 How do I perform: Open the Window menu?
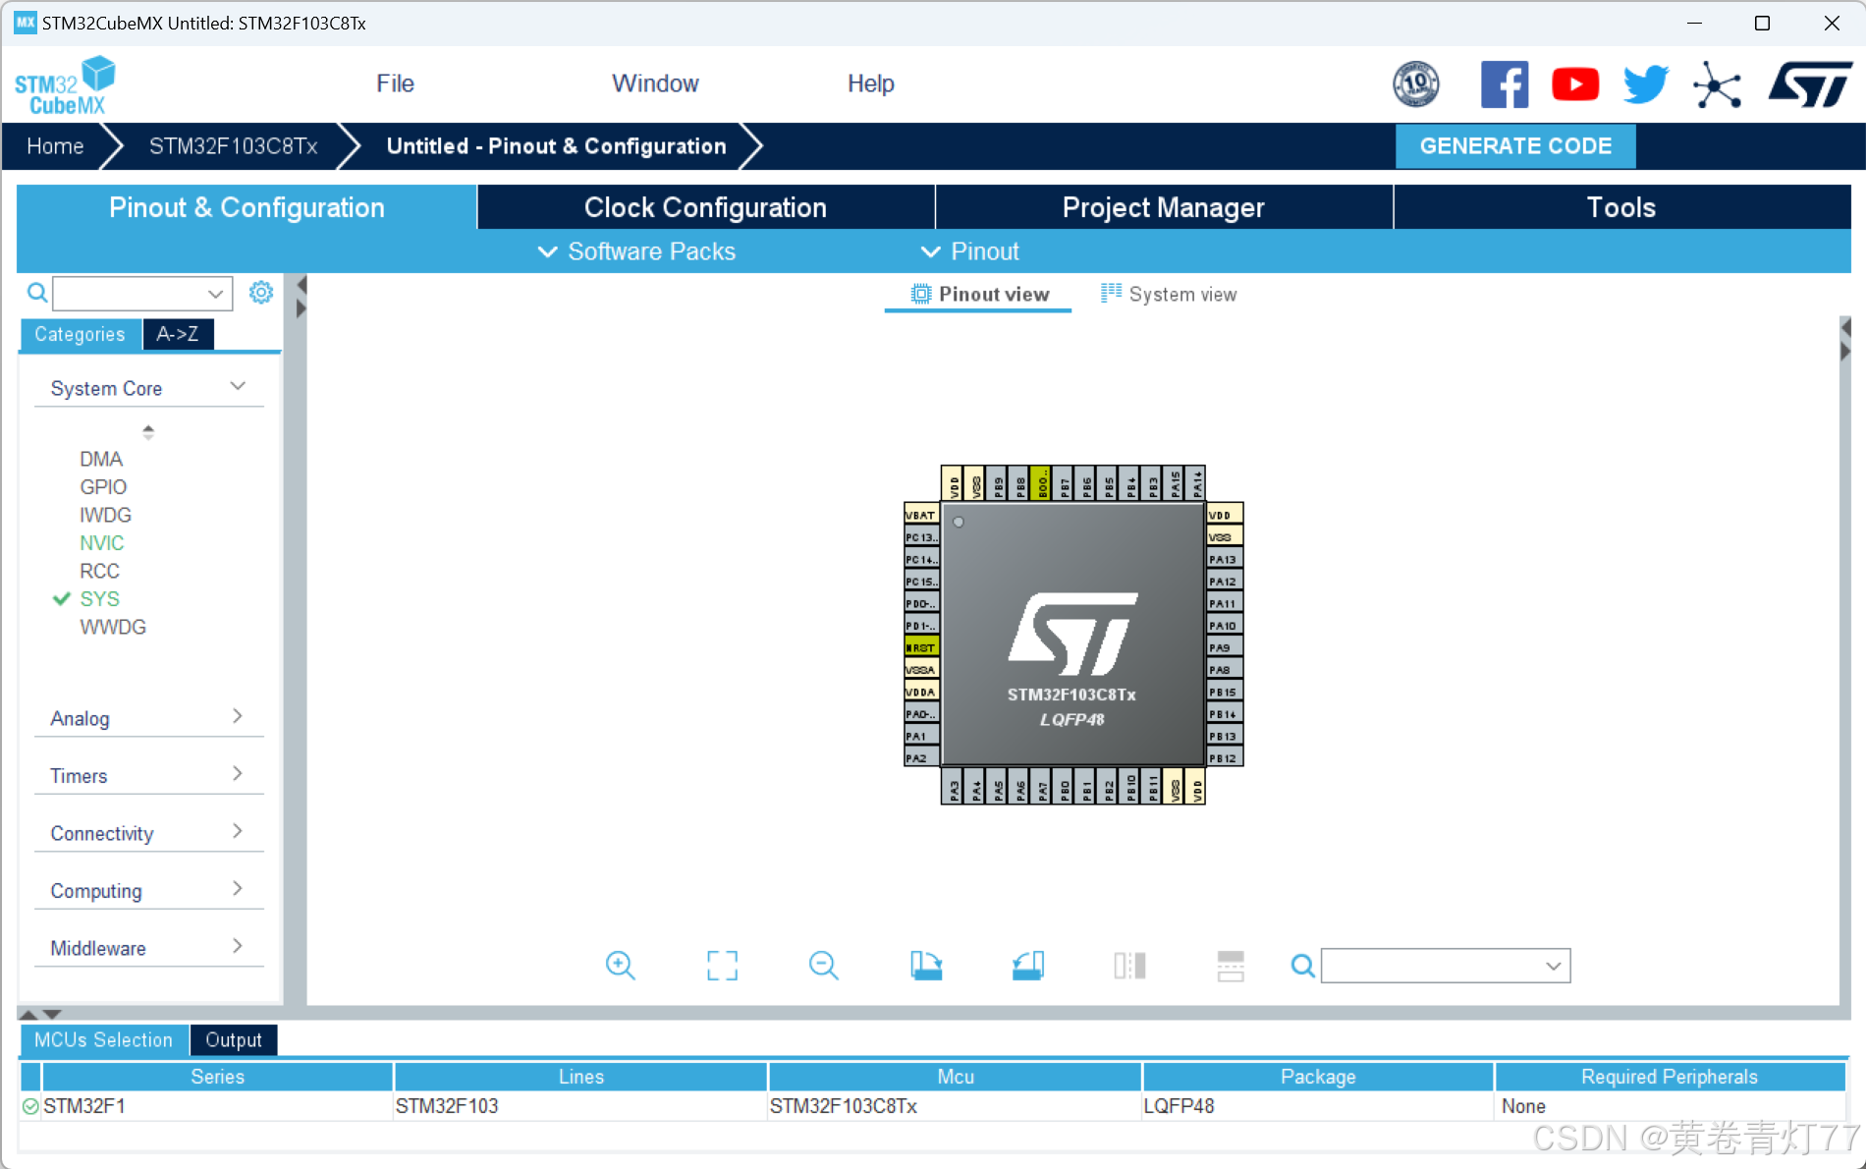(655, 83)
